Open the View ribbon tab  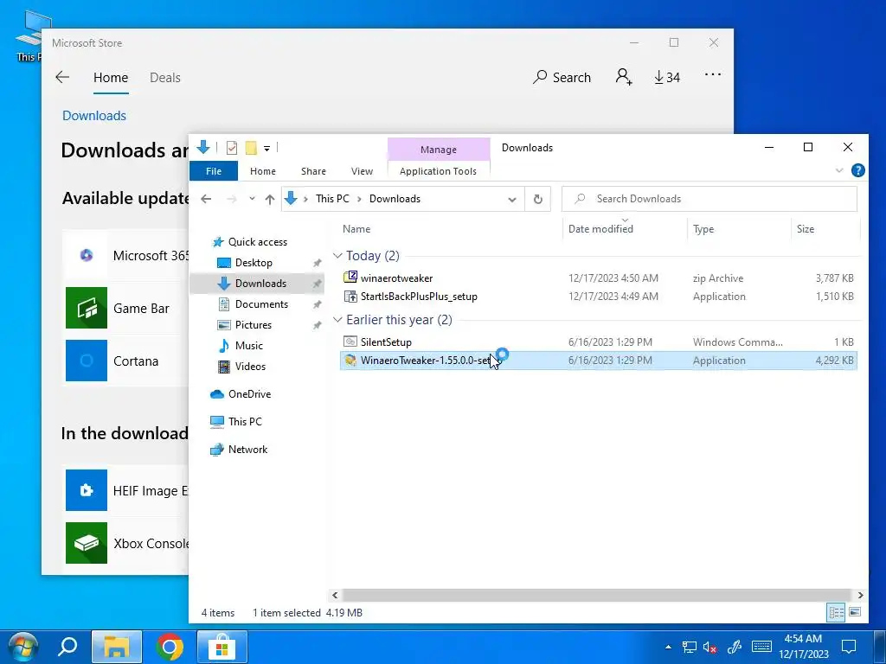tap(362, 171)
